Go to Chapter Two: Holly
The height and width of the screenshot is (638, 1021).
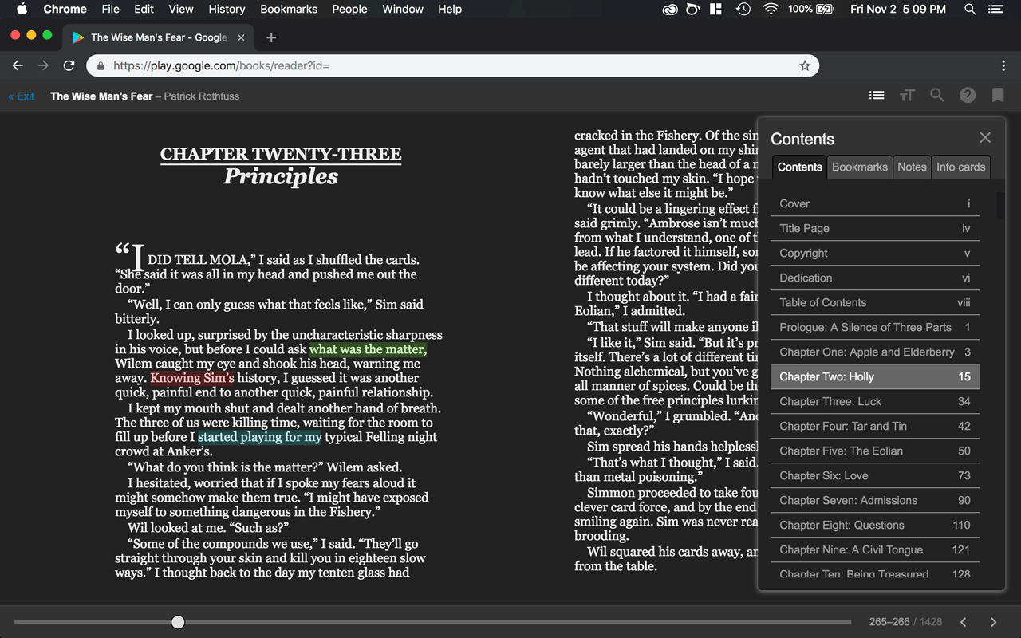pos(875,376)
